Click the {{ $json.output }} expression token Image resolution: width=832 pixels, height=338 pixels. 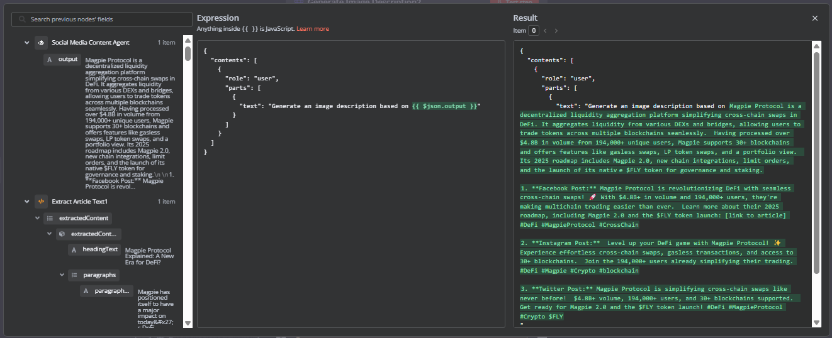(x=446, y=106)
